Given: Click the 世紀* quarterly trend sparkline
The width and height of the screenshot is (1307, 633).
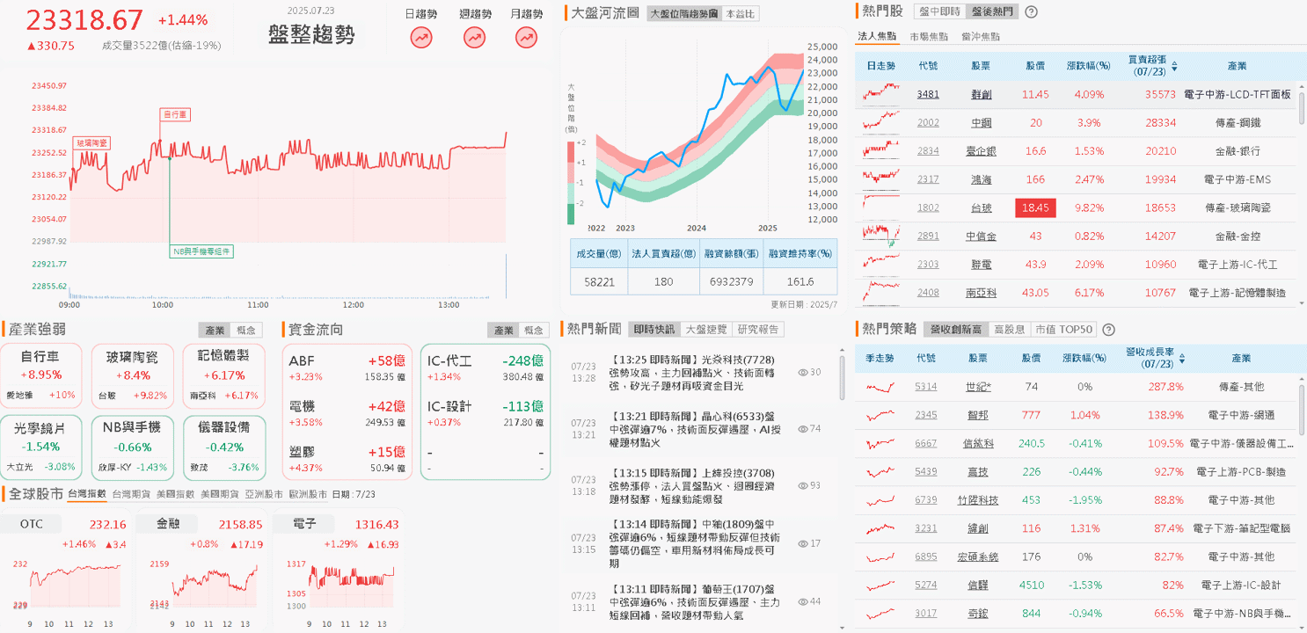Looking at the screenshot, I should click(881, 386).
